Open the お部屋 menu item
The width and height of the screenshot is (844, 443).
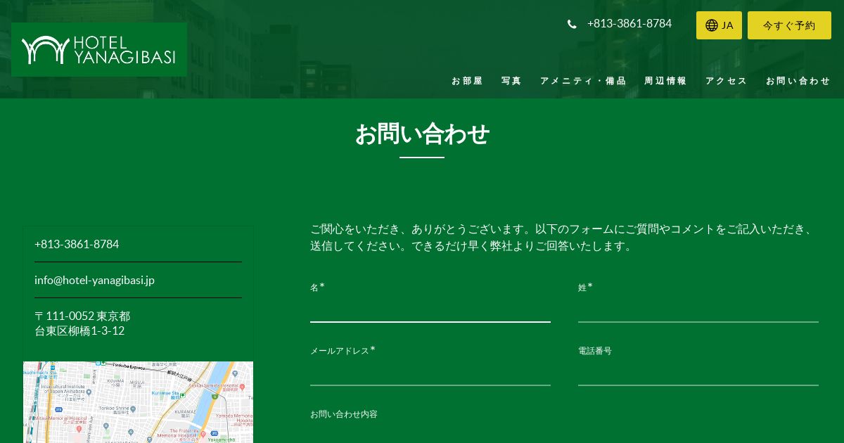(x=467, y=81)
